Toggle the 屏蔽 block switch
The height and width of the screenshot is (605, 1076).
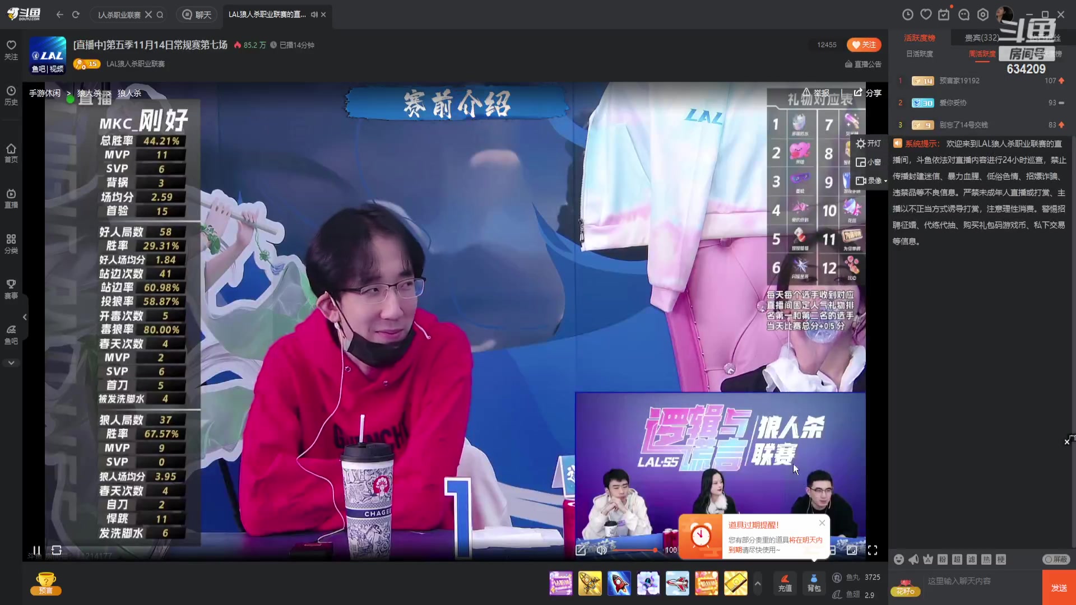[1056, 560]
